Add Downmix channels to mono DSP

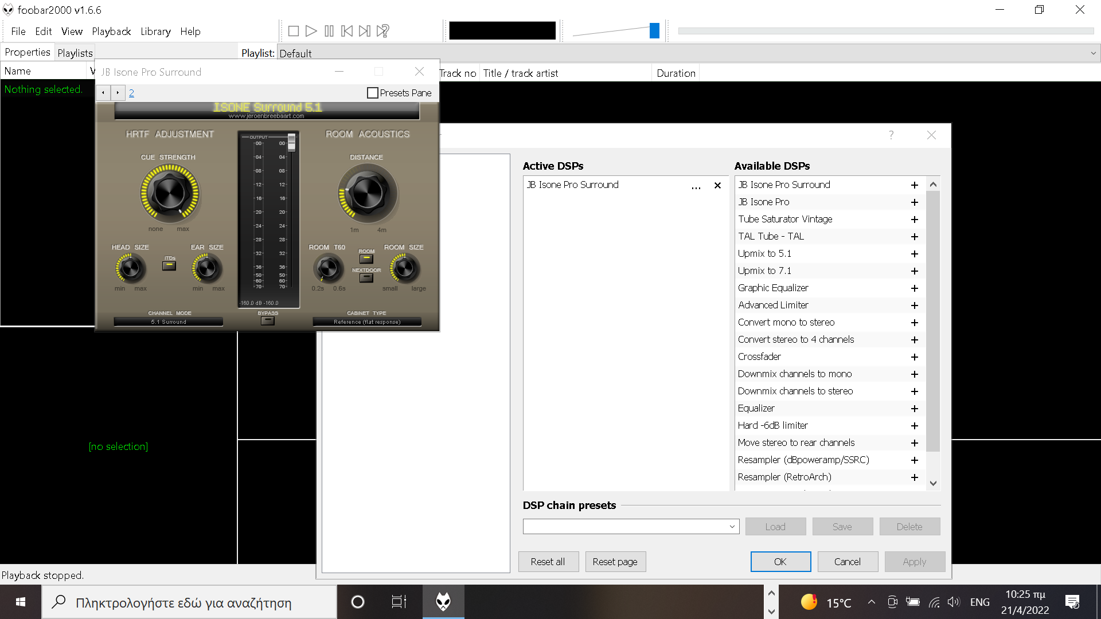pos(915,374)
